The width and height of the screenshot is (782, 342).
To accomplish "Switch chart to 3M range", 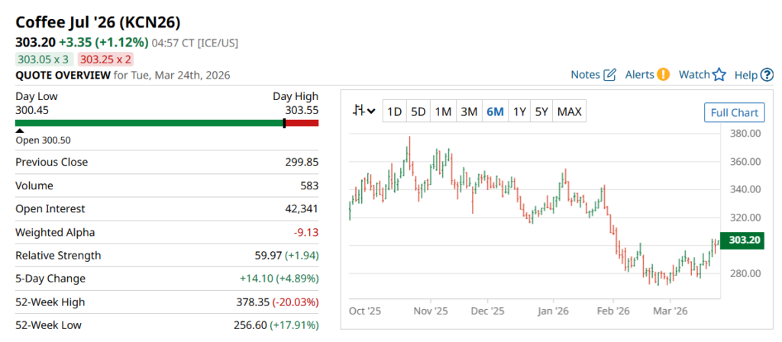I will tap(469, 112).
